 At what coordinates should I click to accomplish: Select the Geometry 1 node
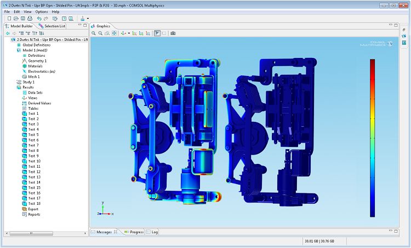click(35, 61)
